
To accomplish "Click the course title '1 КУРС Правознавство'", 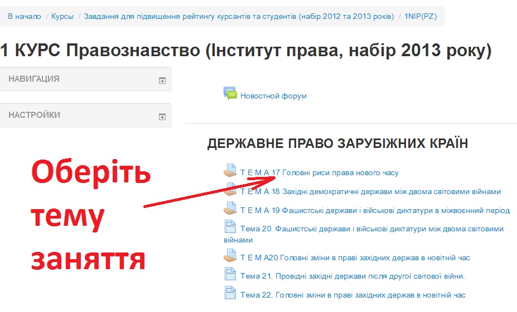I will point(245,50).
